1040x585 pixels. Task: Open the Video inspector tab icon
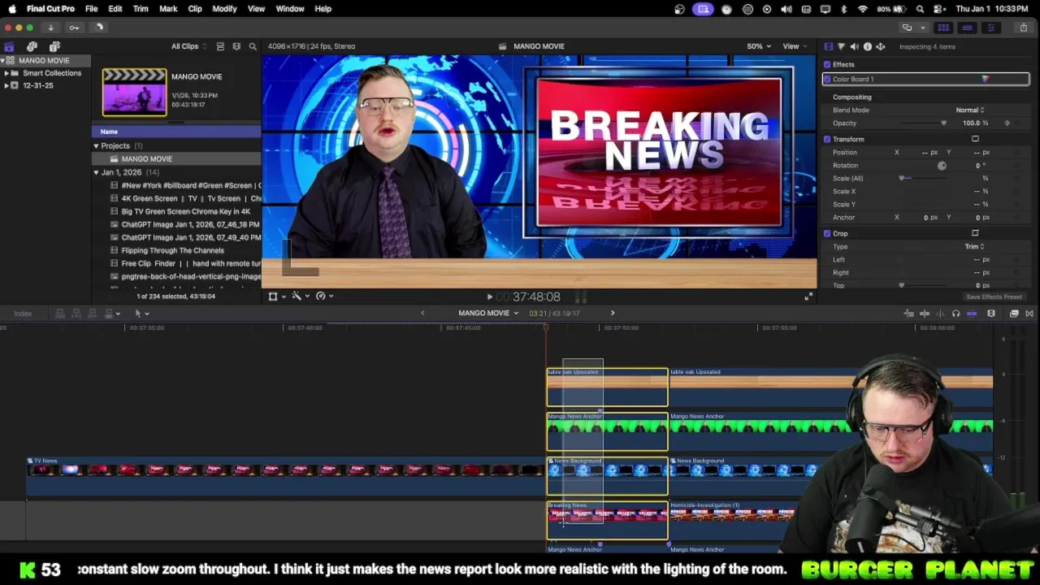(828, 46)
